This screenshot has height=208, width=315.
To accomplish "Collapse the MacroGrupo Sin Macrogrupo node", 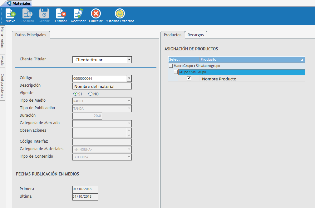I will 170,66.
